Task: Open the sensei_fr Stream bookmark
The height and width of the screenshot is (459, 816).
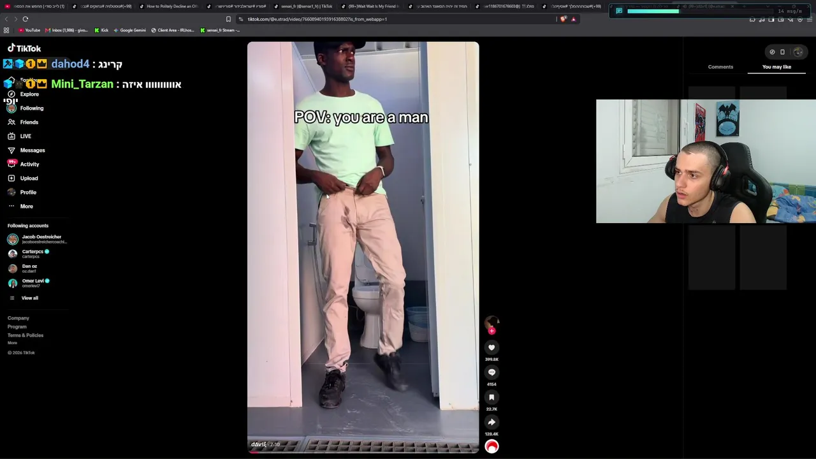Action: (220, 31)
